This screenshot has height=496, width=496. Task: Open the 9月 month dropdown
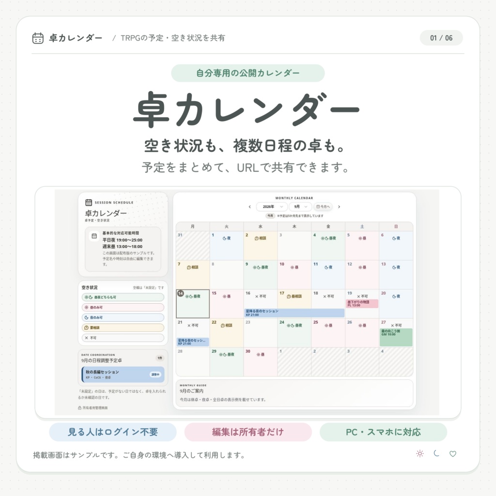[x=300, y=207]
